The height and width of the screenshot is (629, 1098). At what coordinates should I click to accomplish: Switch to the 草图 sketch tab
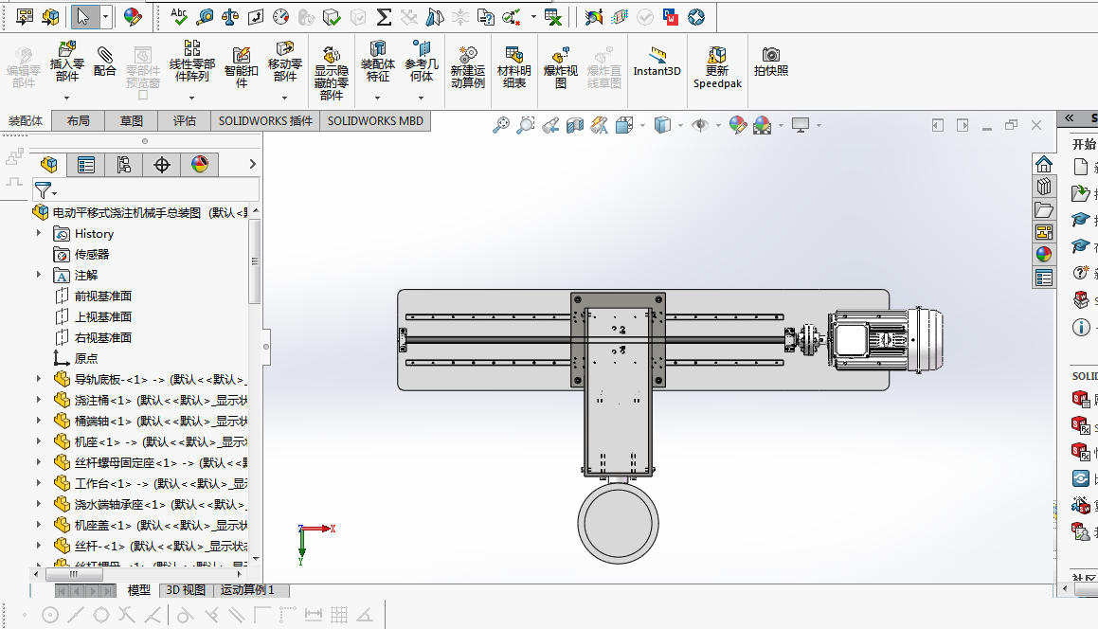[x=131, y=121]
